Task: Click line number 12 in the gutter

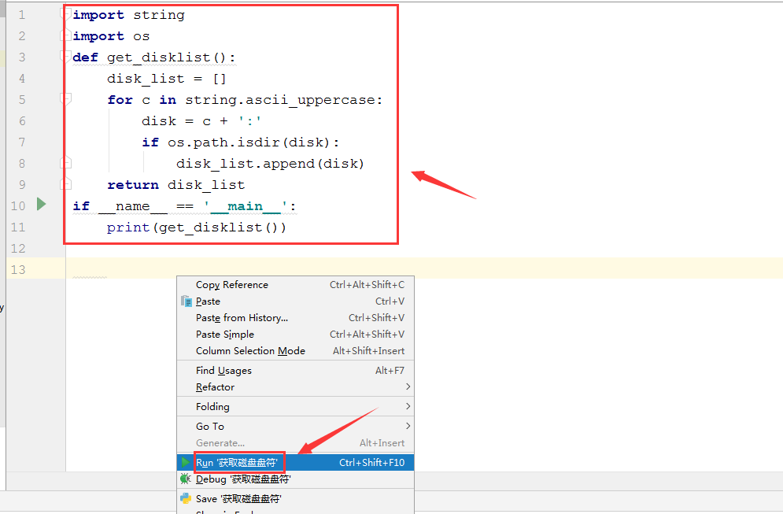Action: (18, 248)
